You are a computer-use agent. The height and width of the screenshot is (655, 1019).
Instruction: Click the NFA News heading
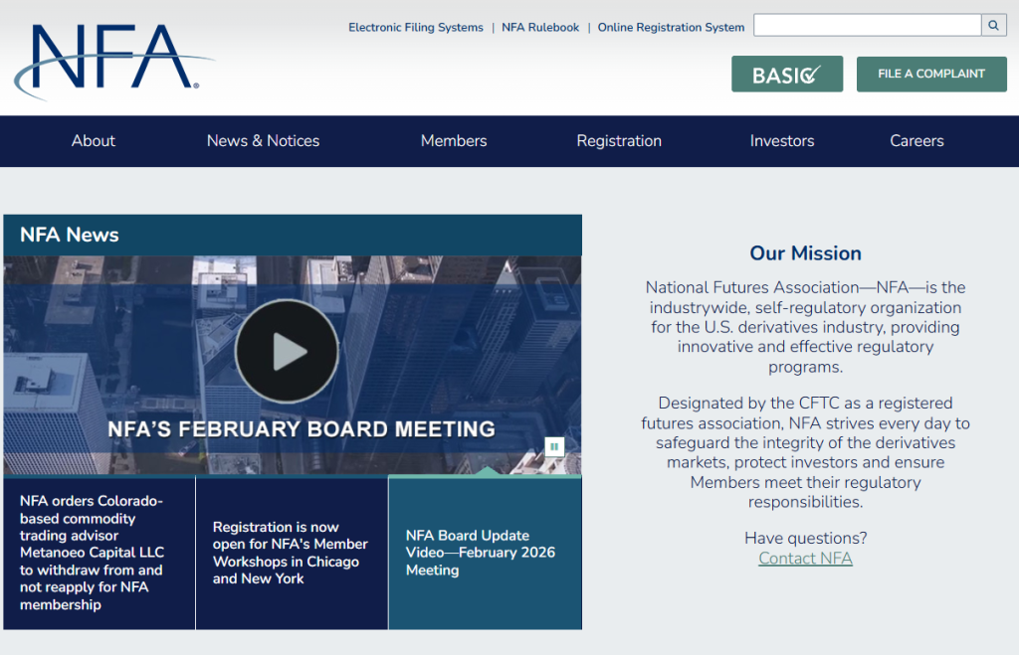coord(70,235)
